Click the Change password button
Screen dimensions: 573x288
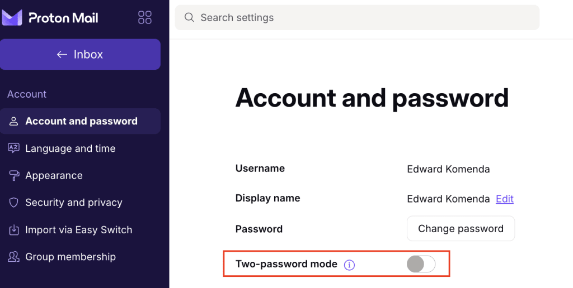461,229
